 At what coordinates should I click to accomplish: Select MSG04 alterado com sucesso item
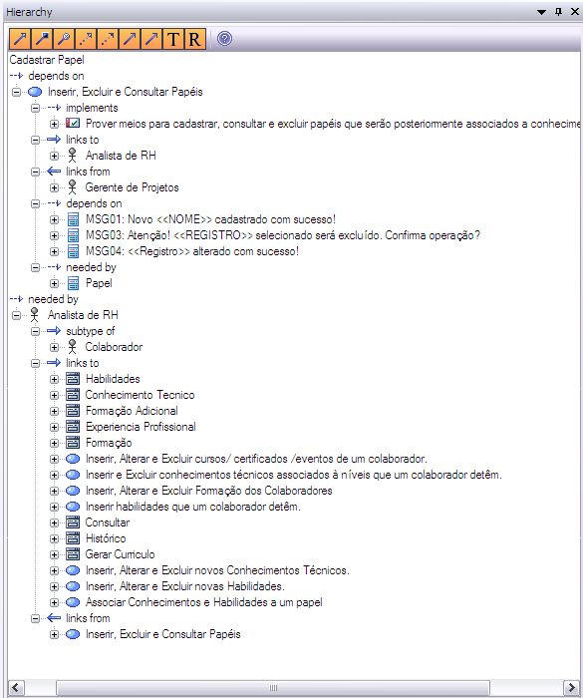point(192,251)
